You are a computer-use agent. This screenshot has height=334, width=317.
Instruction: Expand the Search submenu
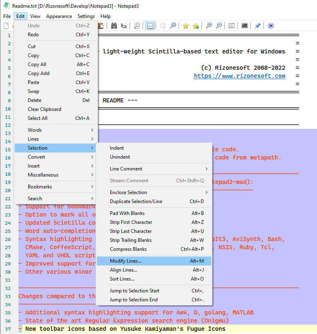pos(56,198)
